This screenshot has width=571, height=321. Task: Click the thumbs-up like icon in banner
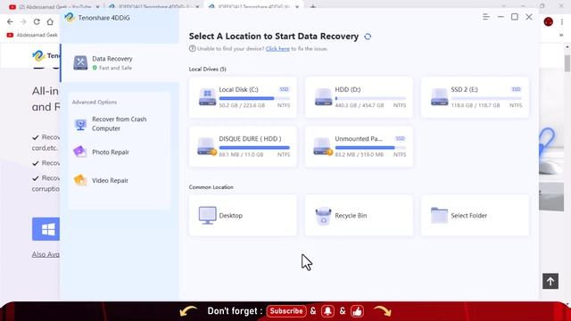point(357,311)
